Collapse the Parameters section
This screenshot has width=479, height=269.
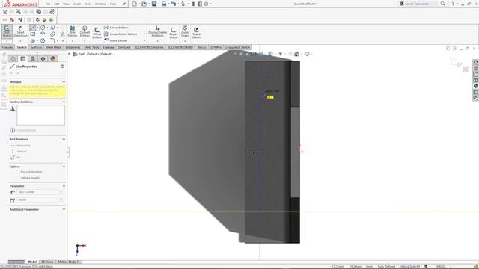pyautogui.click(x=64, y=186)
